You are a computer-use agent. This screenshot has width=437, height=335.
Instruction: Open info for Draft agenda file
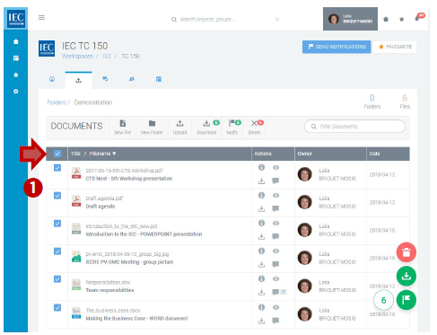pos(261,195)
